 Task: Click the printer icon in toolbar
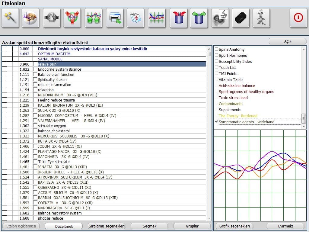pos(115,18)
